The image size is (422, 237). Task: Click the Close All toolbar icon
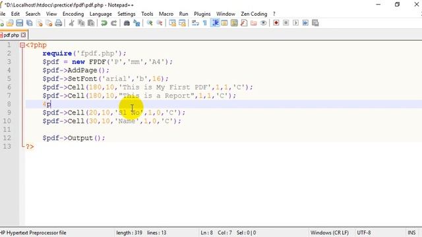point(49,23)
